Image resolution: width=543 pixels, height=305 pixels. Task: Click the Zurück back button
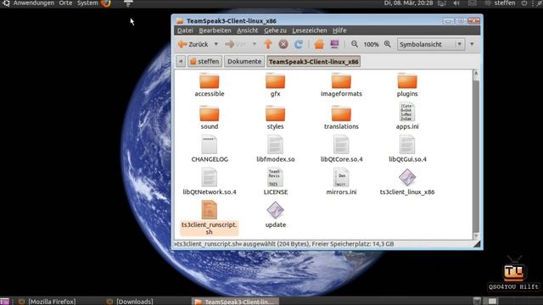click(x=193, y=44)
